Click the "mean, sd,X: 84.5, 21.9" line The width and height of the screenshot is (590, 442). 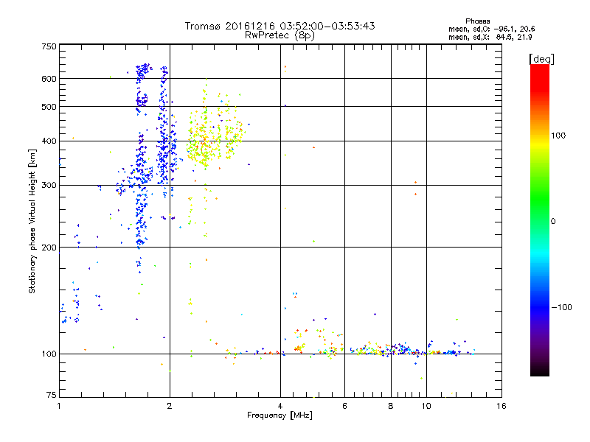(490, 37)
